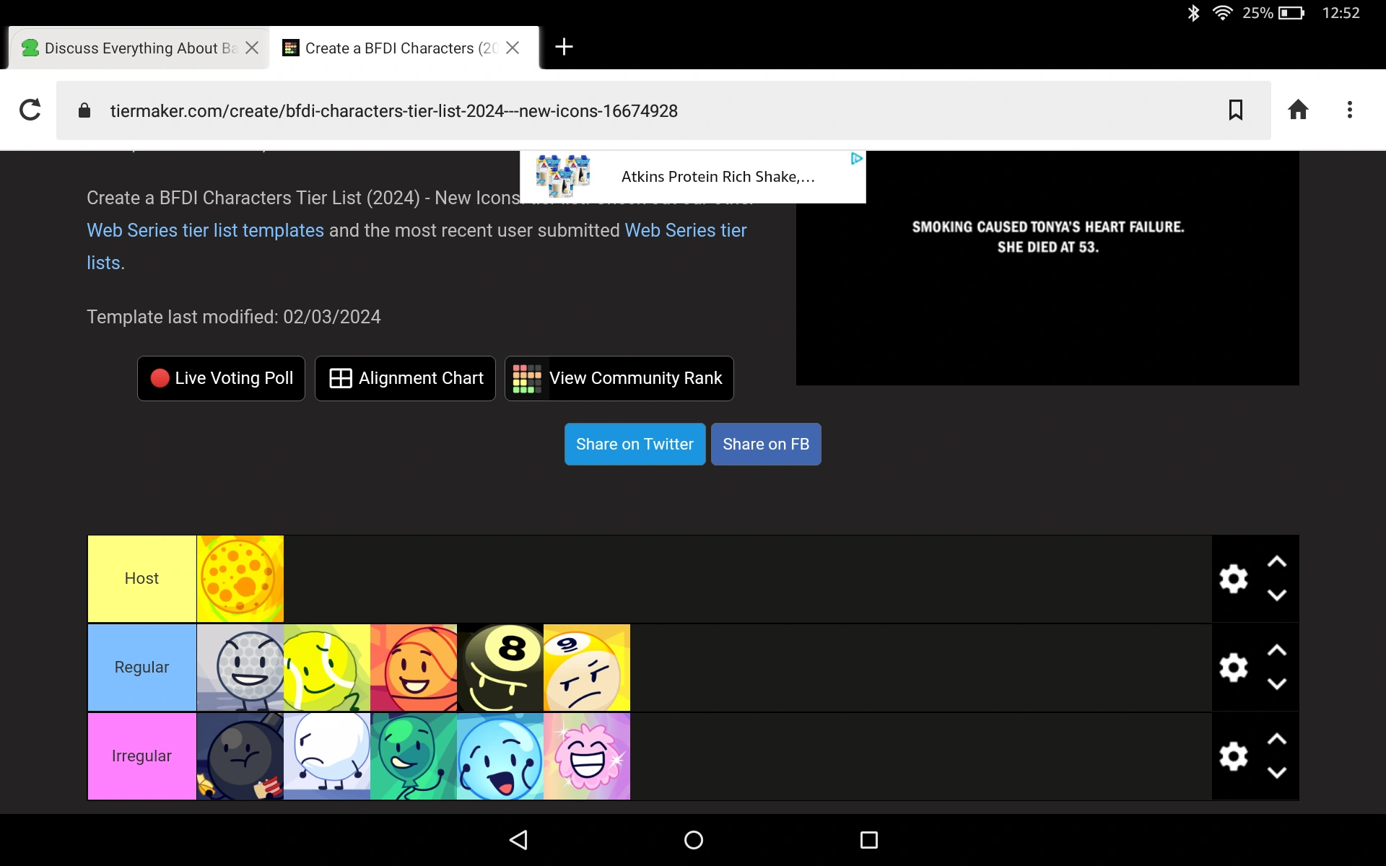Open settings gear for Host tier

tap(1233, 579)
